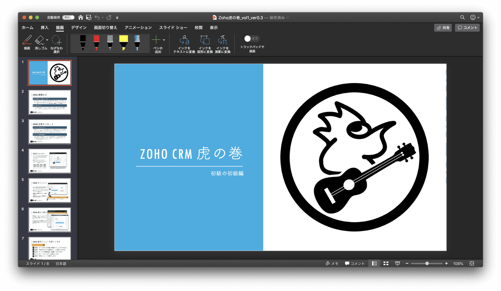Select slide 4 thumbnail
This screenshot has height=291, width=501.
50,161
